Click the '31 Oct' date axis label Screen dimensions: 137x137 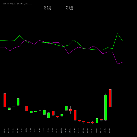pyautogui.click(x=4, y=130)
